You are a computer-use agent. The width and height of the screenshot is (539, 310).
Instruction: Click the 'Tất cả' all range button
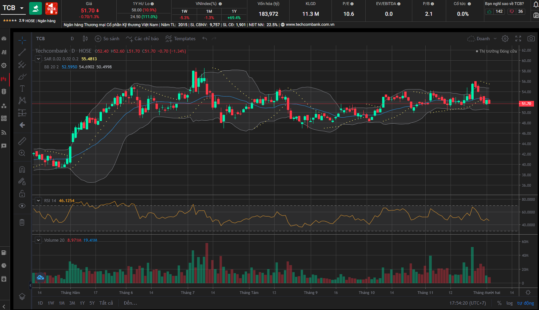tap(106, 303)
